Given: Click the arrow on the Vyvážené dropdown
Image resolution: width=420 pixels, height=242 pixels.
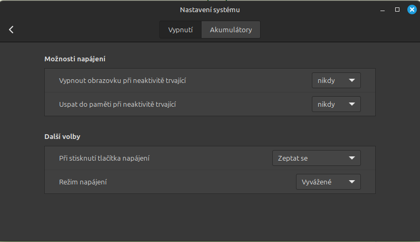Looking at the screenshot, I should point(352,182).
